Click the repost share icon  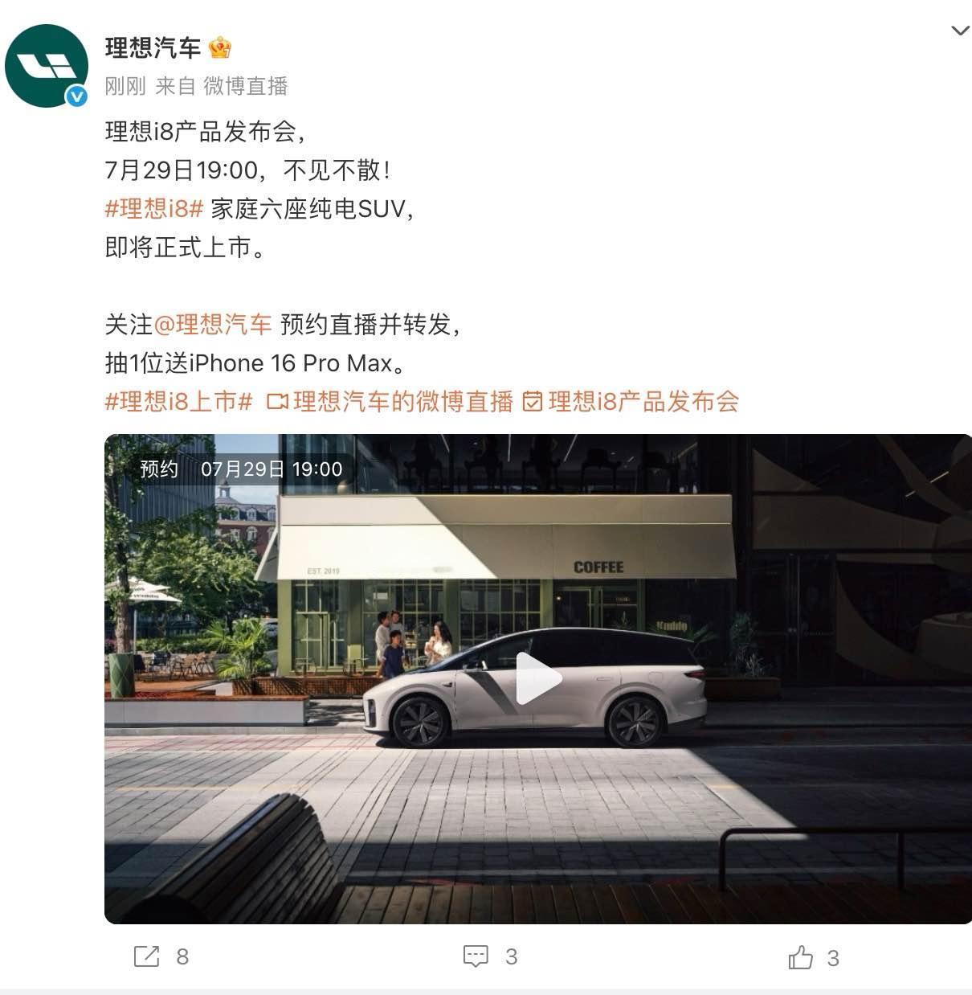click(x=146, y=956)
